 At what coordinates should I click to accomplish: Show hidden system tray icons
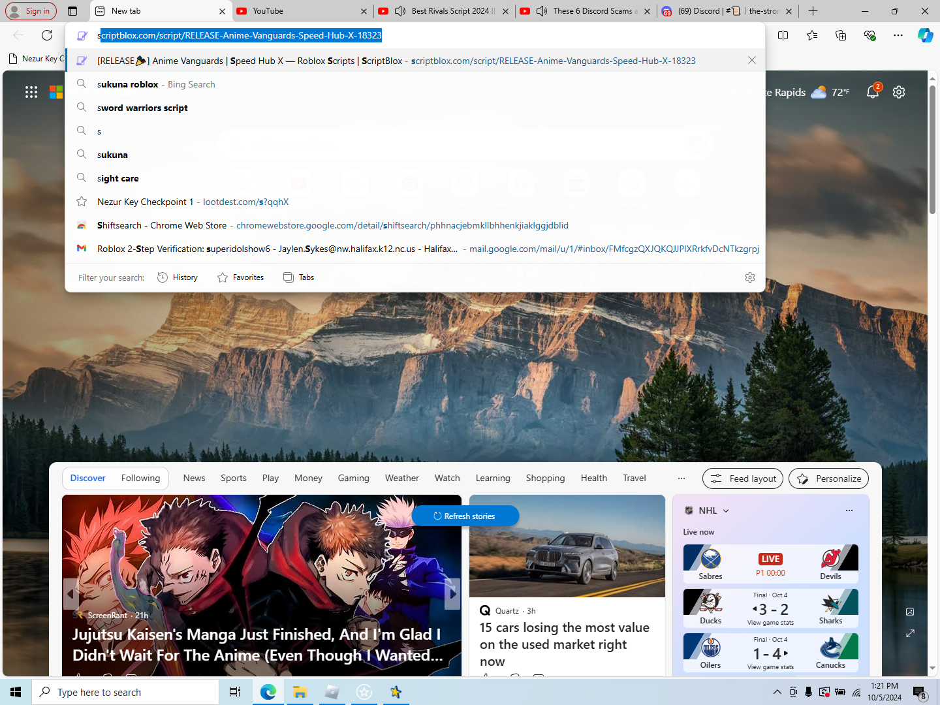click(777, 692)
